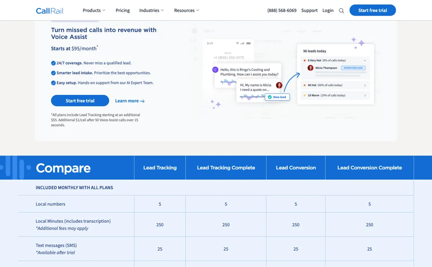Click caller avatar beside Alicia's message
This screenshot has height=267, width=432.
click(x=279, y=85)
